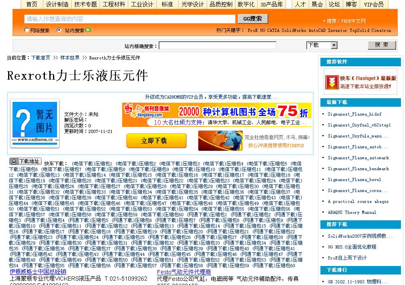Viewport: 405px width, 285px height.
Task: Open the 下载首页 breadcrumb link
Action: (x=41, y=57)
